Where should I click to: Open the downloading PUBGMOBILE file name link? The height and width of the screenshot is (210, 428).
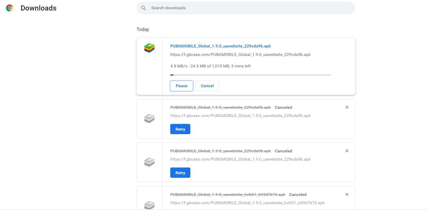[x=220, y=46]
